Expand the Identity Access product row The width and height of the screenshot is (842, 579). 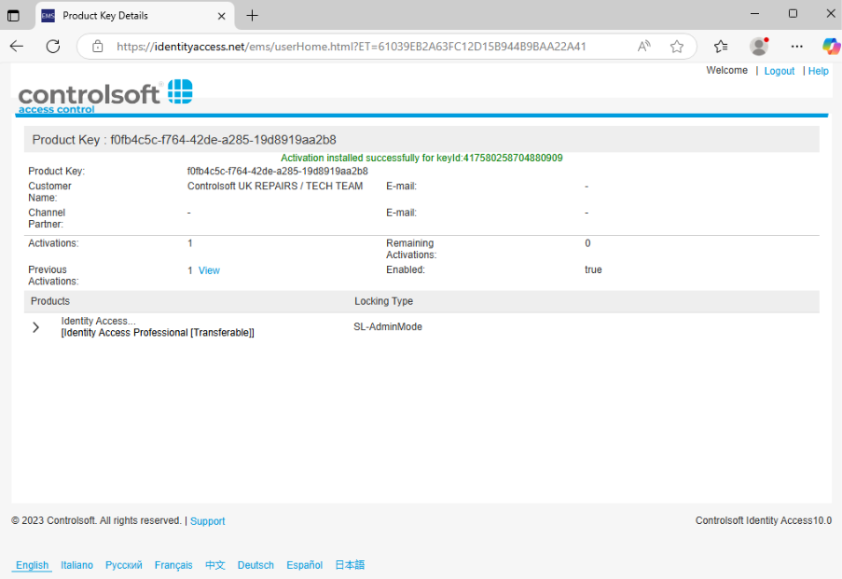(x=36, y=327)
